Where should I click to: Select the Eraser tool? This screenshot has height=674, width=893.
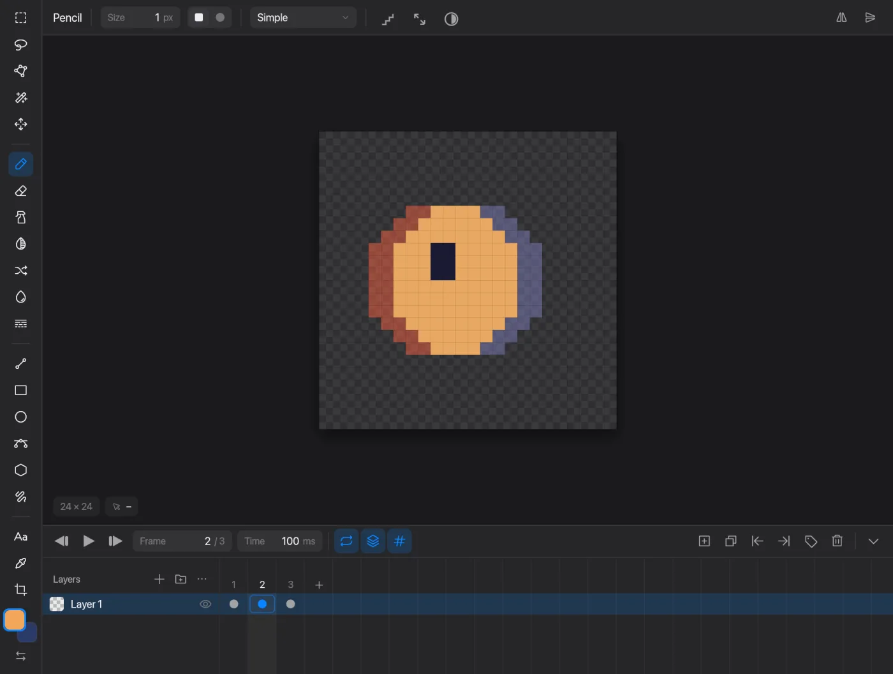(21, 191)
